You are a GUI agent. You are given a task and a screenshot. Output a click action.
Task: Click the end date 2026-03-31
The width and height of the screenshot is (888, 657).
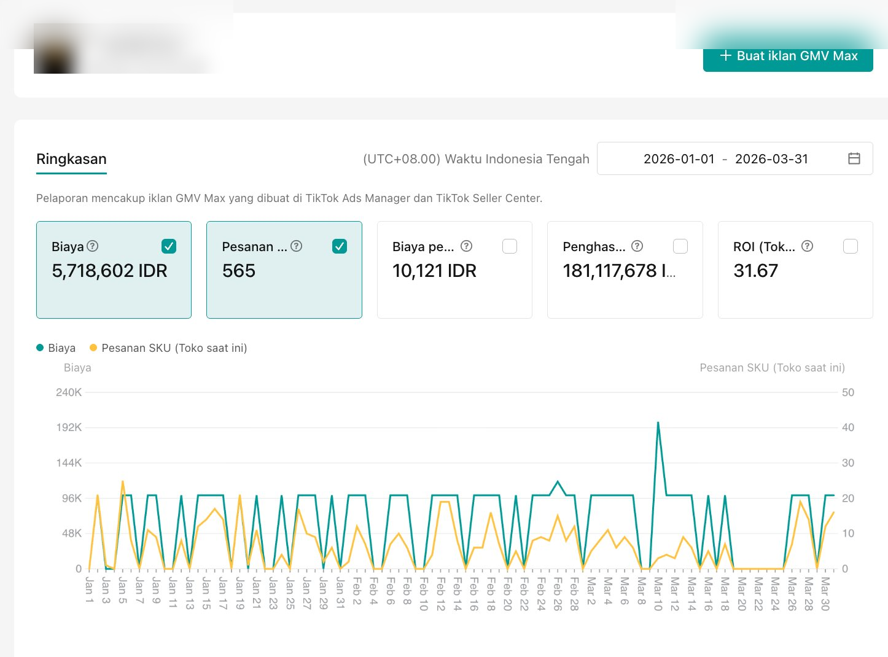[x=771, y=159]
